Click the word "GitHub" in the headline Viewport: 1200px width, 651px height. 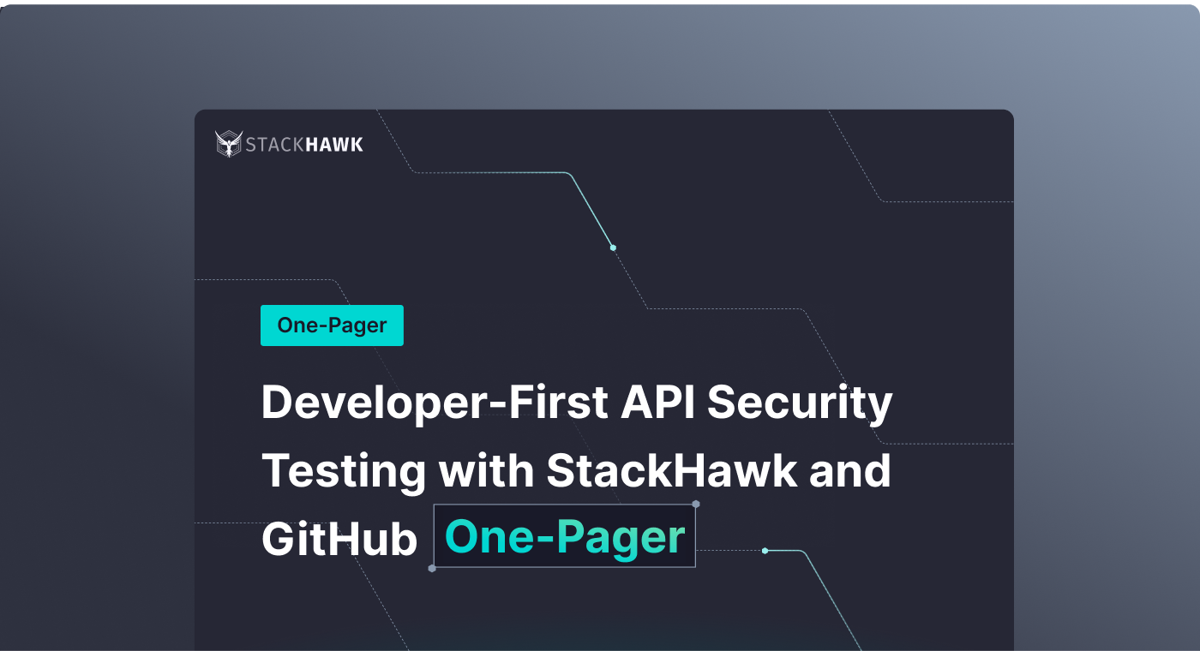pos(339,540)
